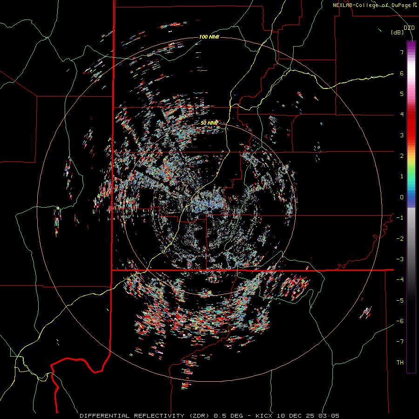Click the 4 dB scale value
The width and height of the screenshot is (419, 419).
click(x=402, y=115)
